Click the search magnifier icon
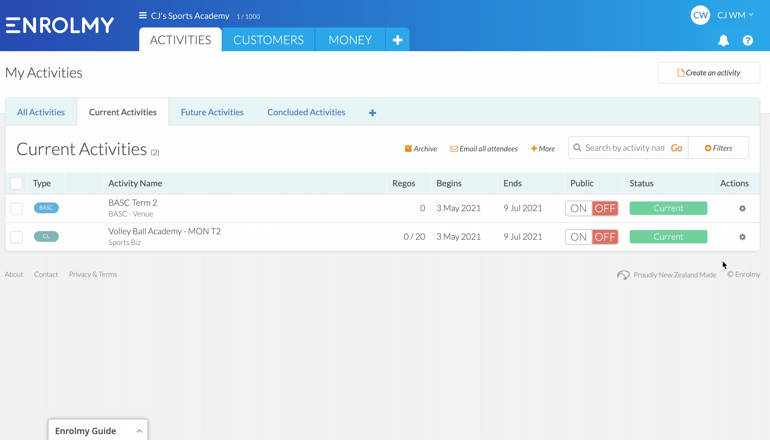Viewport: 770px width, 440px height. (577, 148)
